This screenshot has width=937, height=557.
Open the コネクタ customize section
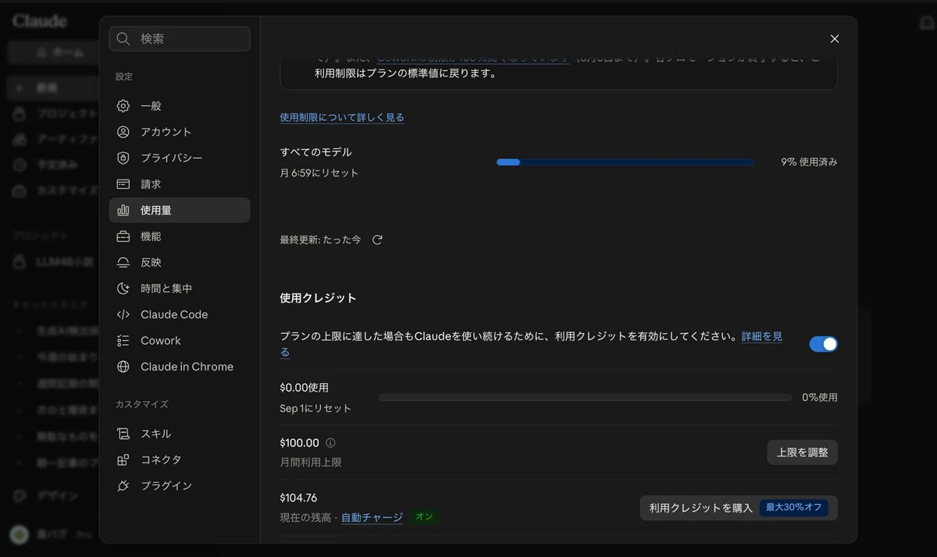(180, 459)
